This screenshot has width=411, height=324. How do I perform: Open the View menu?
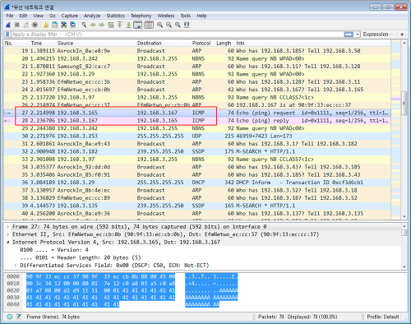[39, 16]
